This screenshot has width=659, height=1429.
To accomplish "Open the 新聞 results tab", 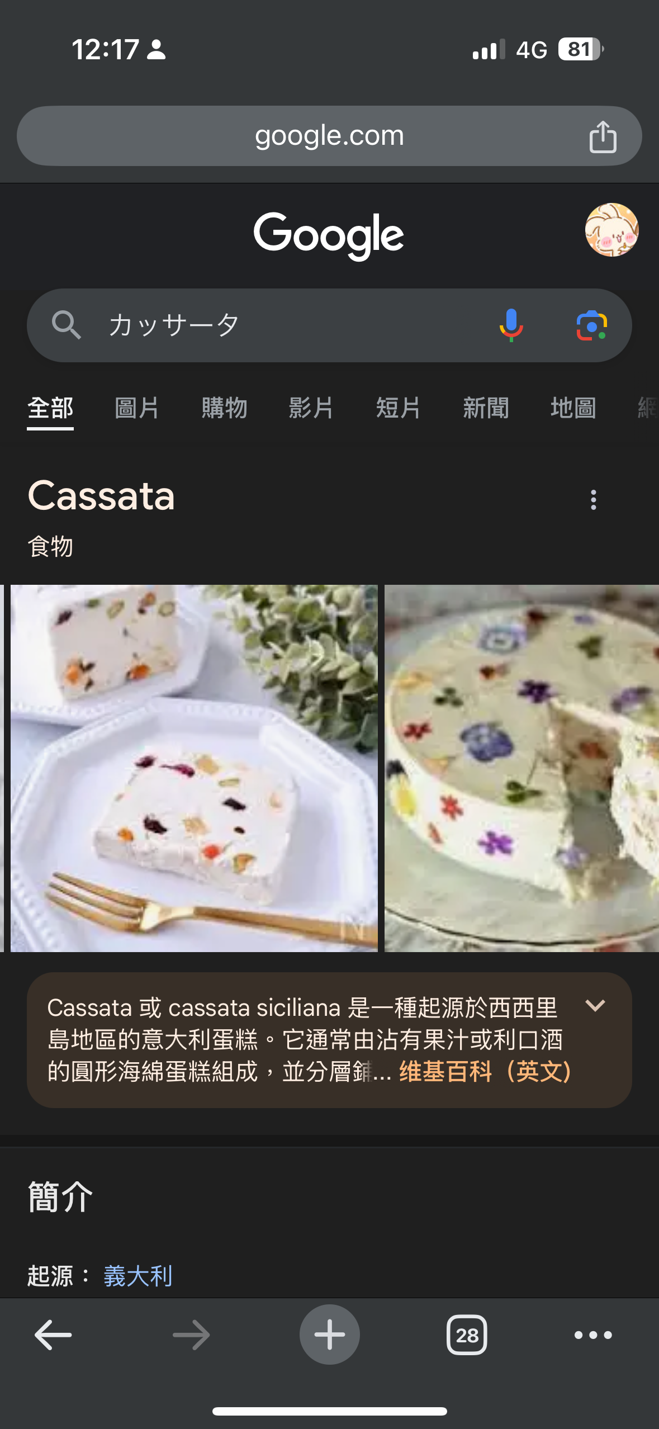I will point(486,408).
